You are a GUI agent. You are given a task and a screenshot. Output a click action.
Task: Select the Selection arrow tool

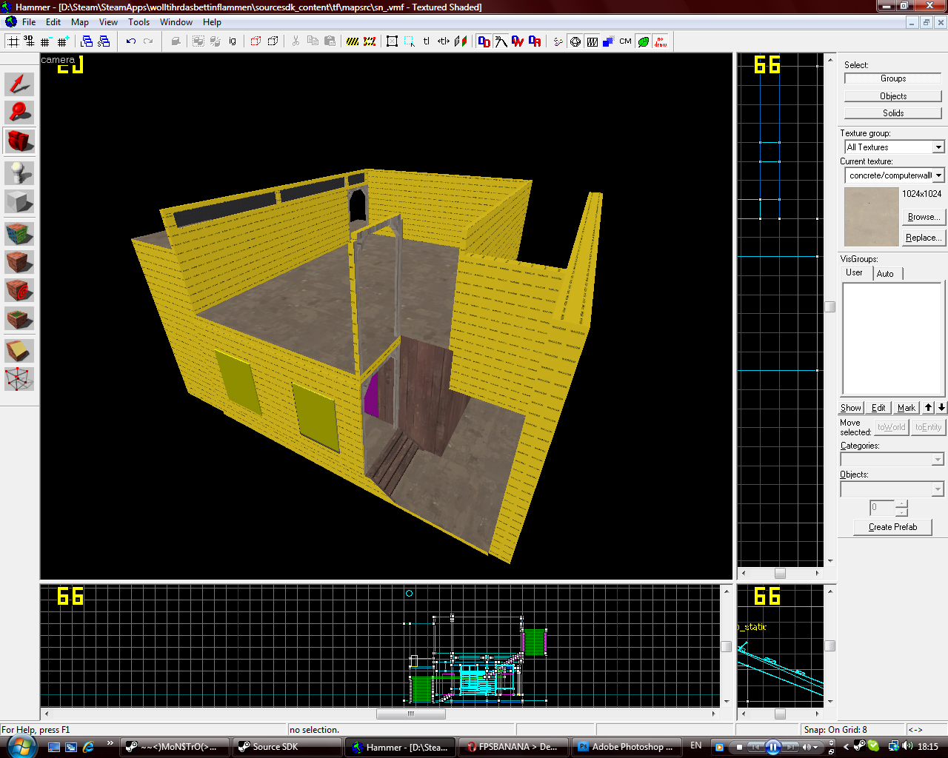pyautogui.click(x=19, y=84)
